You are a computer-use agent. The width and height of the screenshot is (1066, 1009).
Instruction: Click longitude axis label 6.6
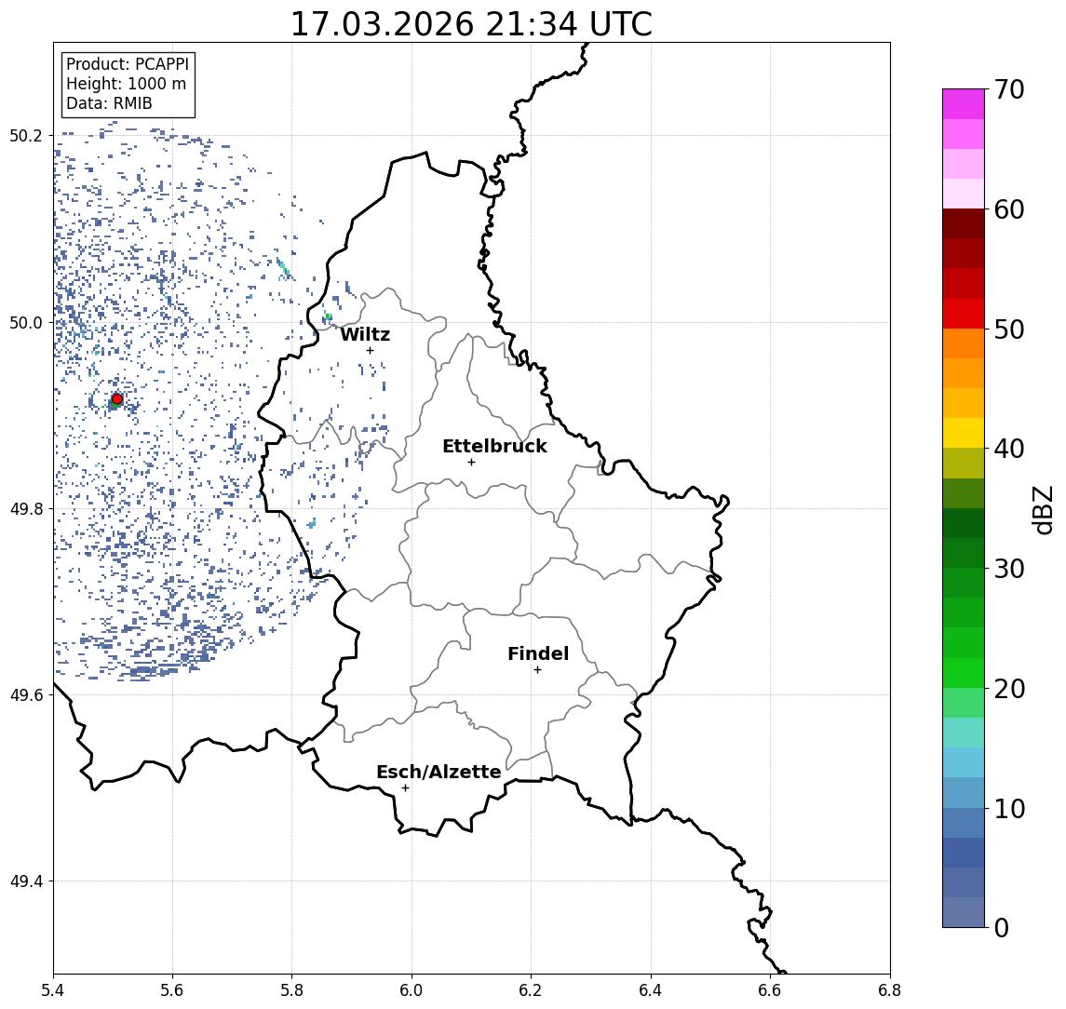(x=770, y=990)
